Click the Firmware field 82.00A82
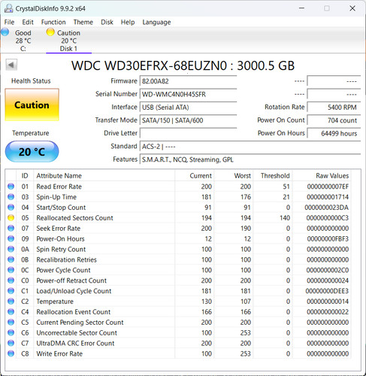This screenshot has width=366, height=376. point(188,81)
